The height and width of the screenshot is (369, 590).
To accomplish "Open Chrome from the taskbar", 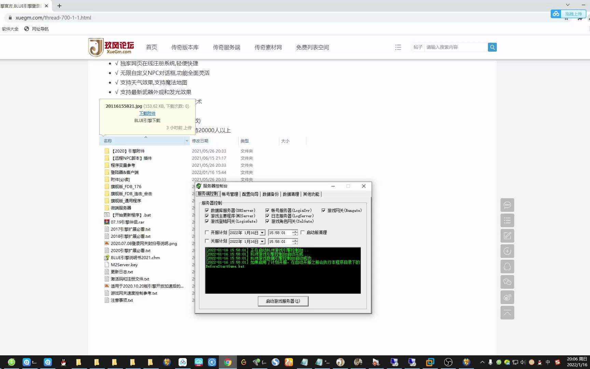I will 228,362.
